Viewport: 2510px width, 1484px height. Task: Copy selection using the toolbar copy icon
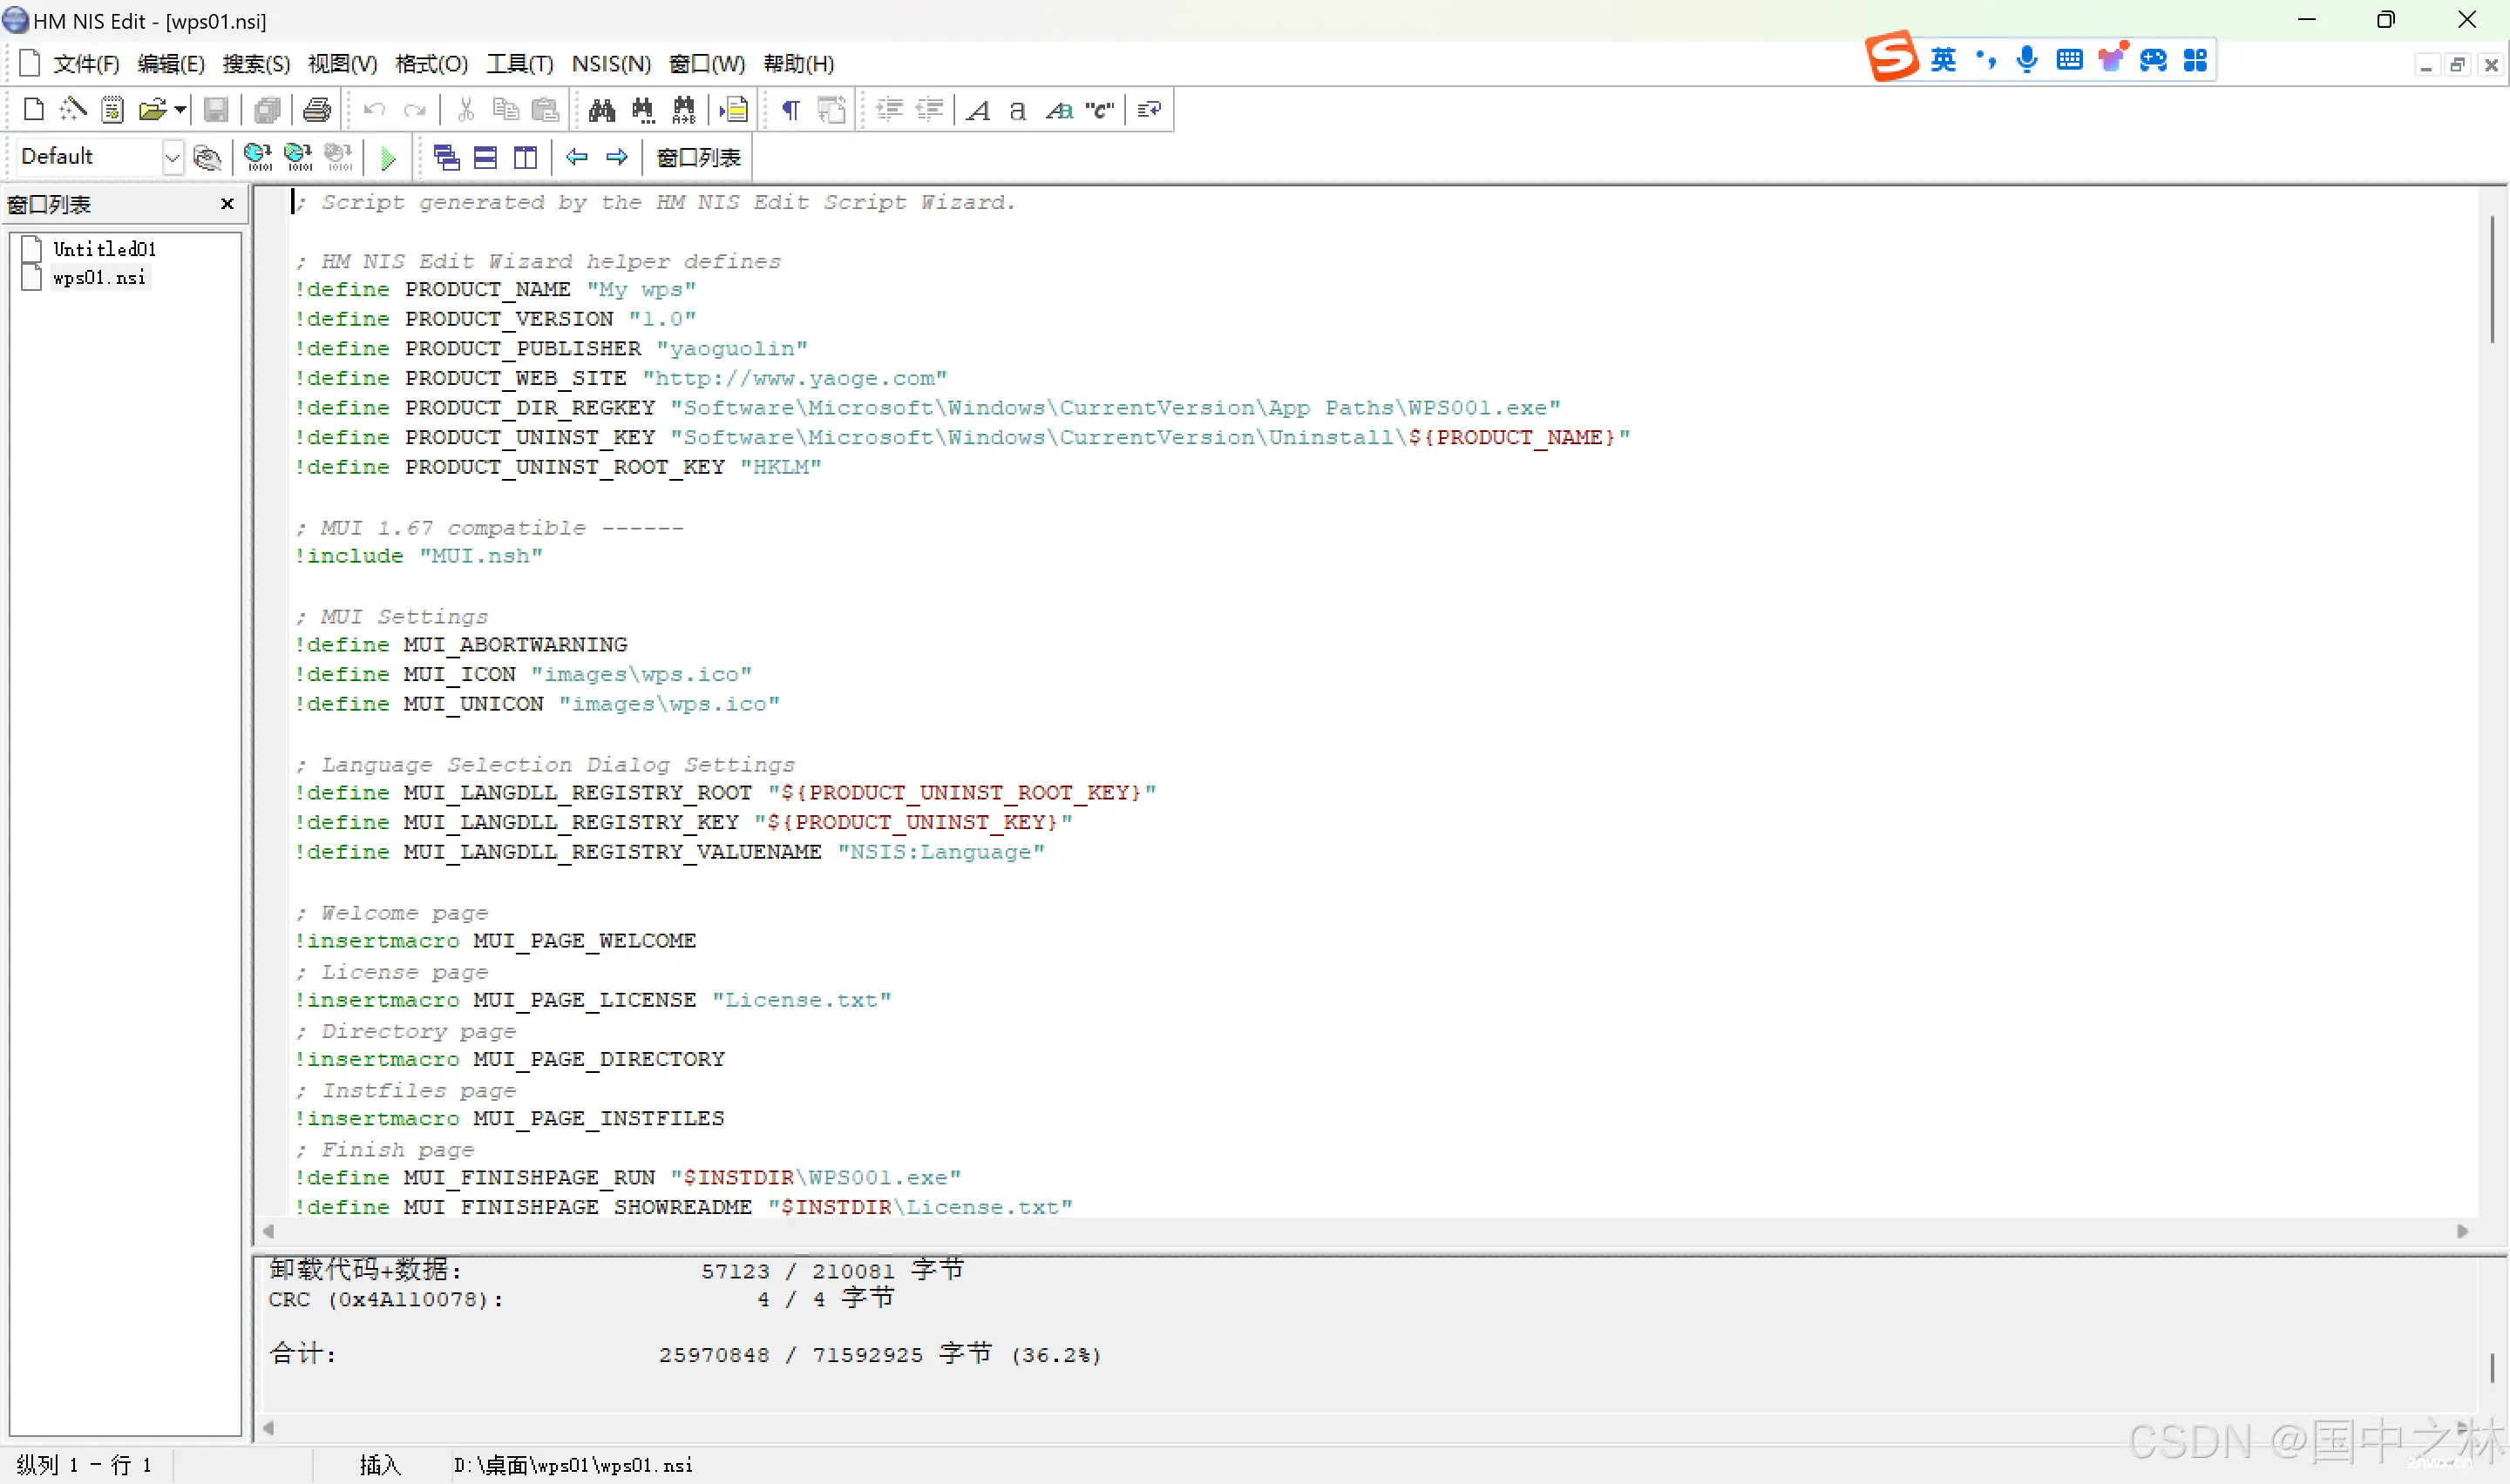(505, 109)
